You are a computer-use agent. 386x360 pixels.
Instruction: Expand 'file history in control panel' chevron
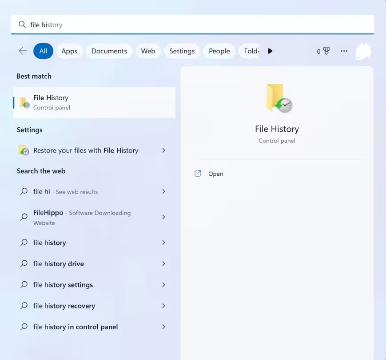(163, 327)
